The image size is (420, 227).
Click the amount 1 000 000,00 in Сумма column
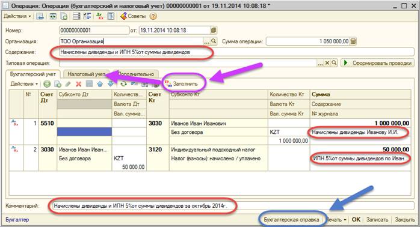pyautogui.click(x=360, y=123)
